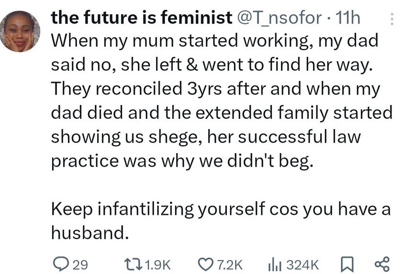Bookmark this tweet
Image resolution: width=403 pixels, height=274 pixels.
(x=347, y=265)
